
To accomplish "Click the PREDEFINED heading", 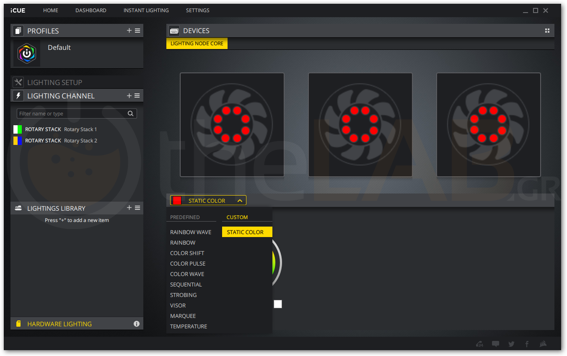I will coord(185,217).
